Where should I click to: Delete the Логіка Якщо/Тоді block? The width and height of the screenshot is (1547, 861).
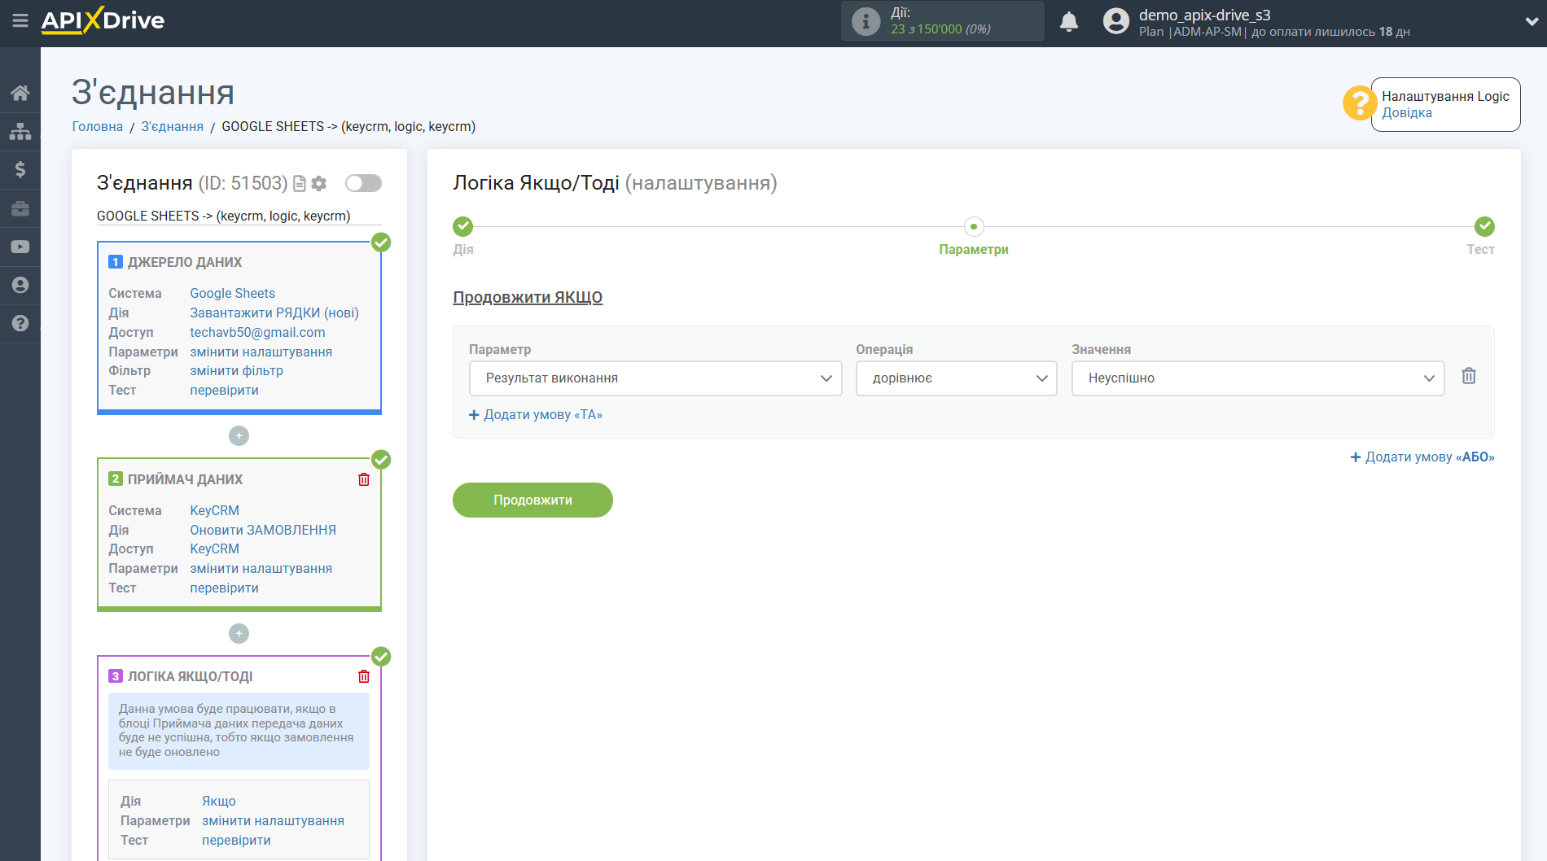pos(364,676)
